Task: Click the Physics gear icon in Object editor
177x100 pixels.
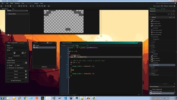Action: pyautogui.click(x=26, y=77)
